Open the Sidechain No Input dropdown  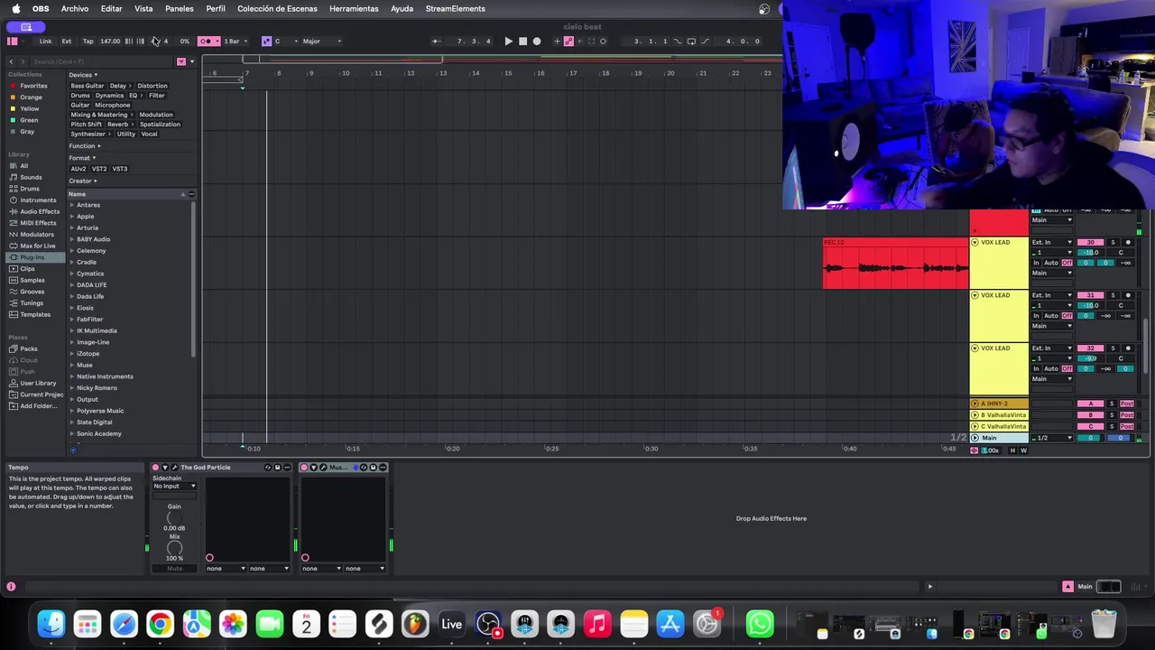coord(174,487)
